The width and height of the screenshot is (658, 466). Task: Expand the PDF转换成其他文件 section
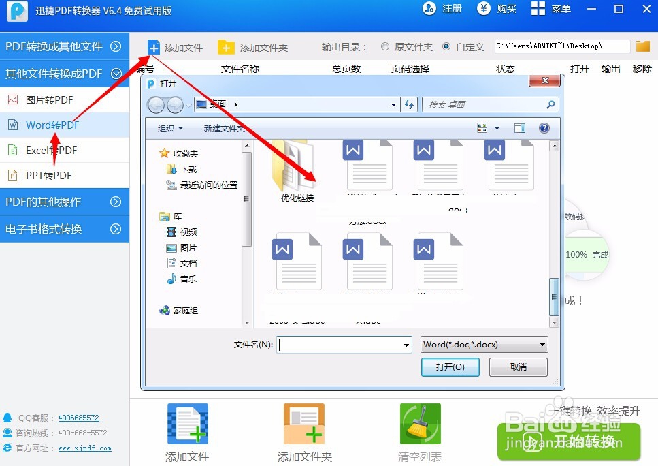tap(64, 46)
